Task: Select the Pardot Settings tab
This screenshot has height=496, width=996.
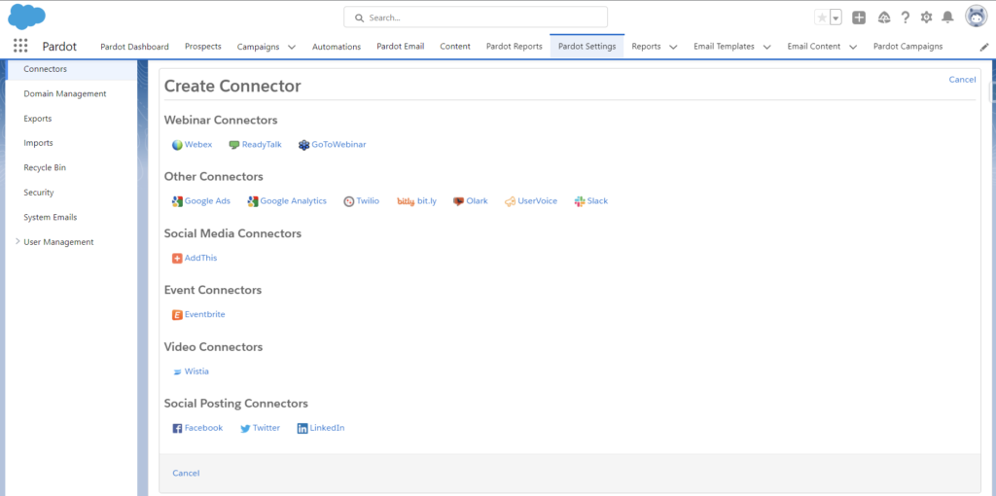Action: pos(587,47)
